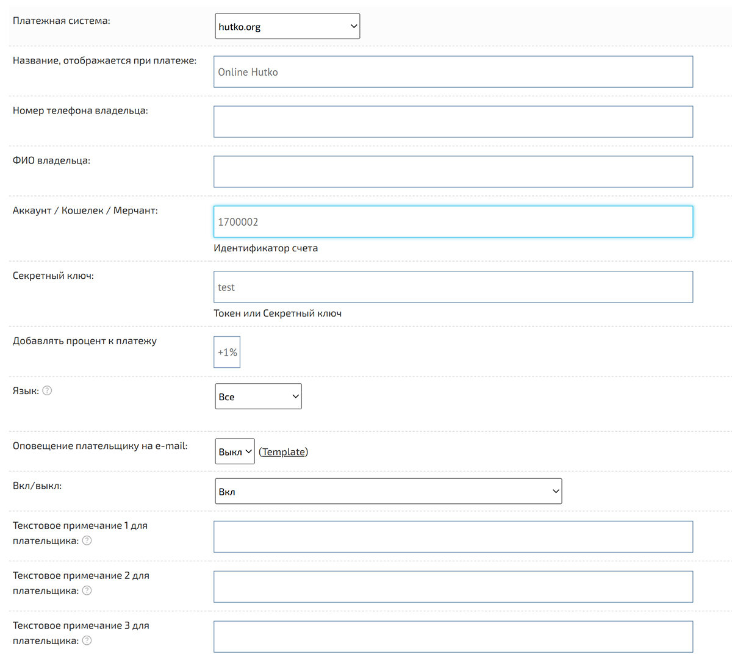Focus the Текстовое примечание 2 text field

tap(453, 587)
